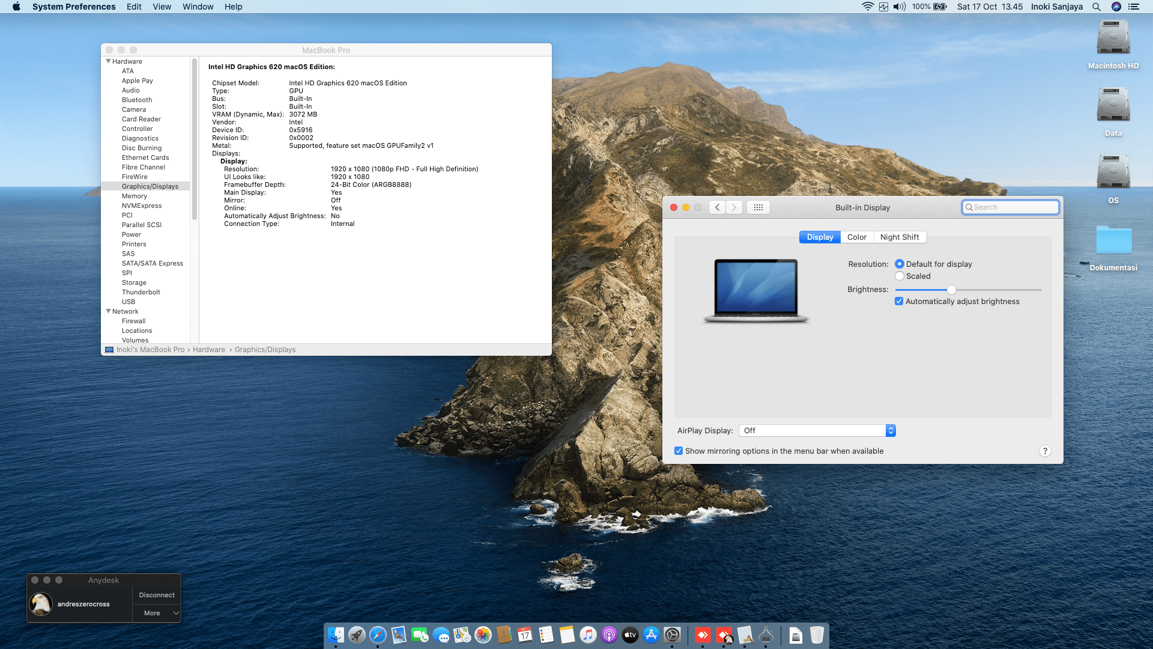Image resolution: width=1153 pixels, height=649 pixels.
Task: Click the Brightness slider handle
Action: pos(951,290)
